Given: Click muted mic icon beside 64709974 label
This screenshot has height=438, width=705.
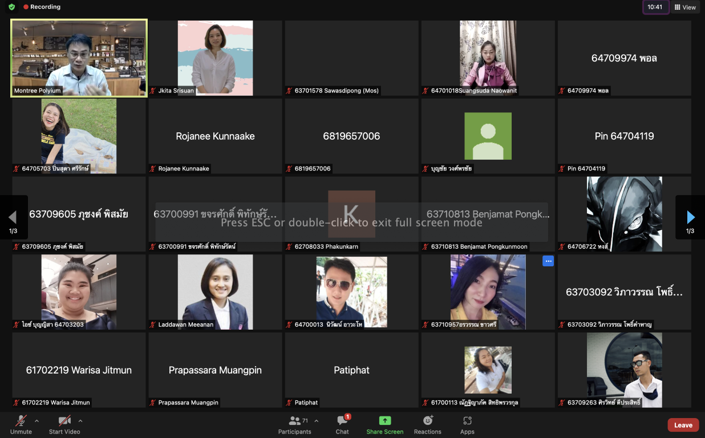Looking at the screenshot, I should (x=562, y=91).
